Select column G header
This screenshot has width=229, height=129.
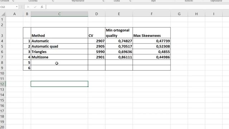click(x=179, y=14)
